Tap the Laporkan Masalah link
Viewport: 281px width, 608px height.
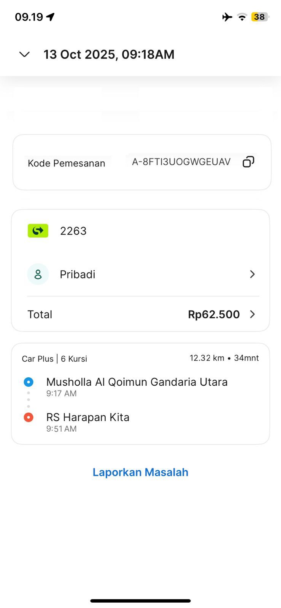point(140,472)
